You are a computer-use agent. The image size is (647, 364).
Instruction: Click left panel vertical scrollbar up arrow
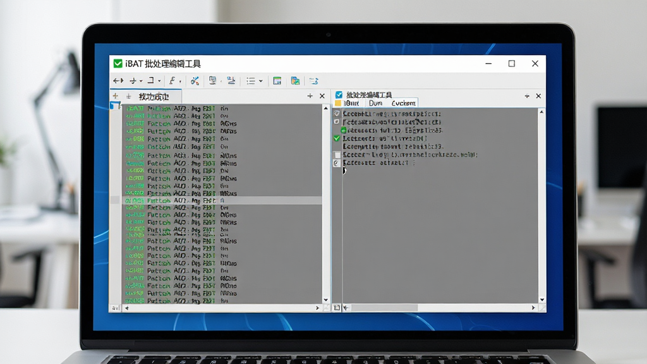pos(326,108)
